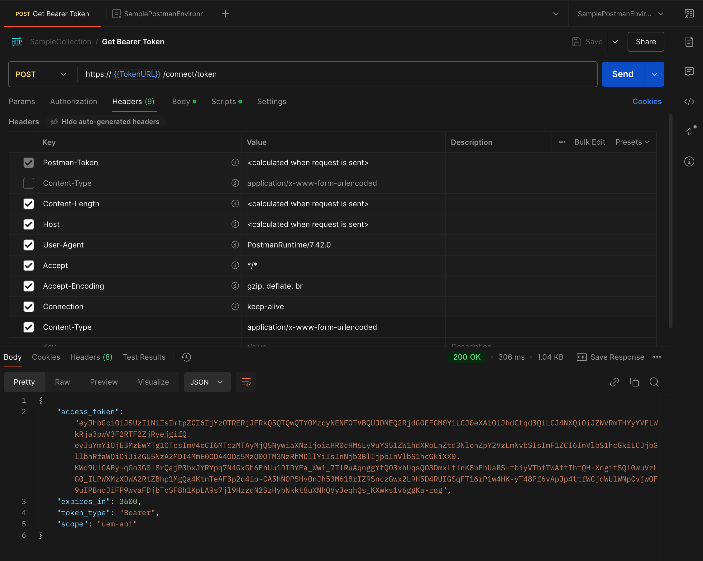Select the Raw response view

pyautogui.click(x=62, y=382)
